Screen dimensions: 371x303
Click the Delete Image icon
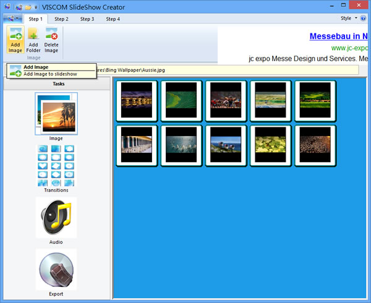point(51,41)
